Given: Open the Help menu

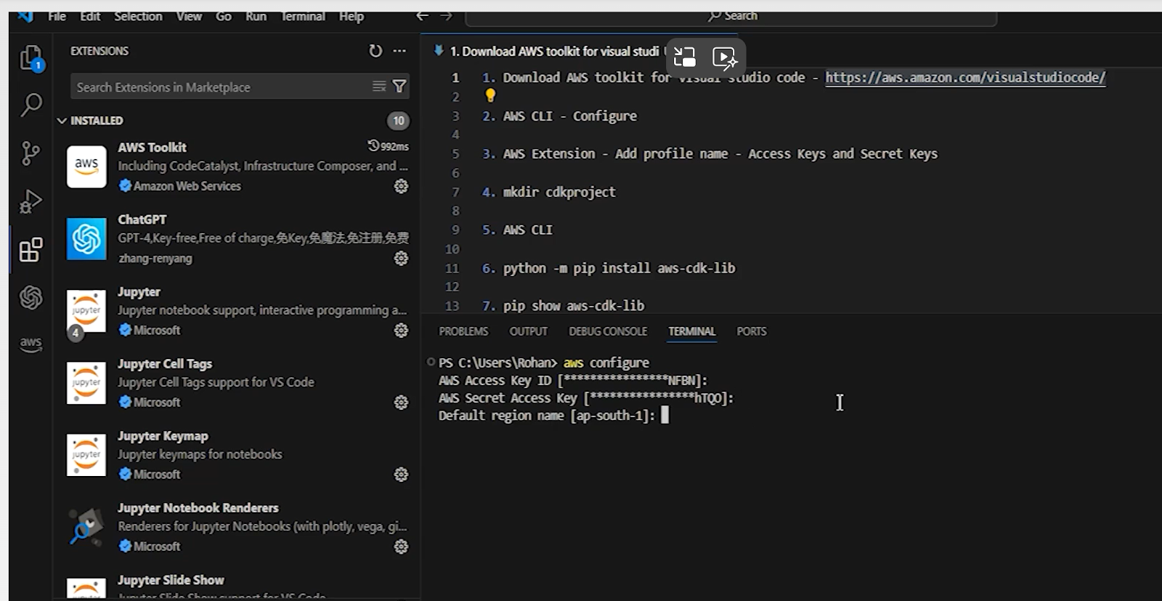Looking at the screenshot, I should (352, 16).
